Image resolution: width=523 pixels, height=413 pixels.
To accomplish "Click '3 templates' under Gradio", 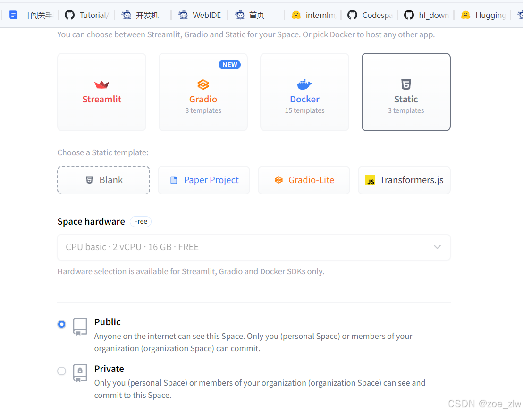I will pyautogui.click(x=203, y=110).
